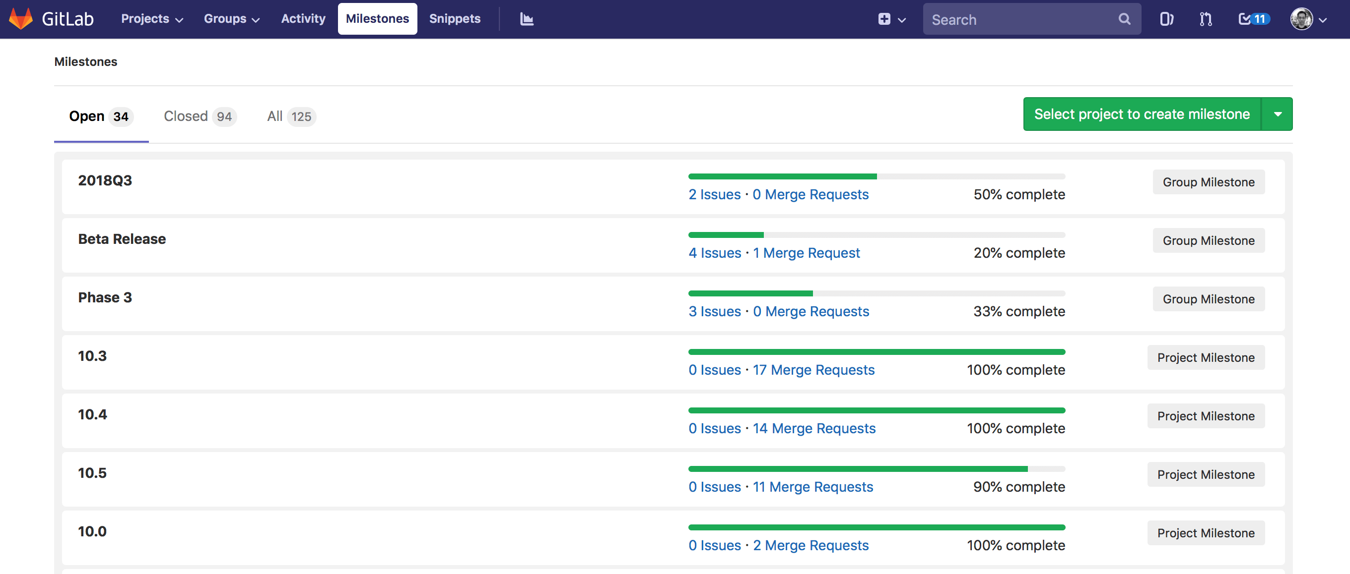1350x574 pixels.
Task: Open the Beta Release milestone
Action: 122,239
